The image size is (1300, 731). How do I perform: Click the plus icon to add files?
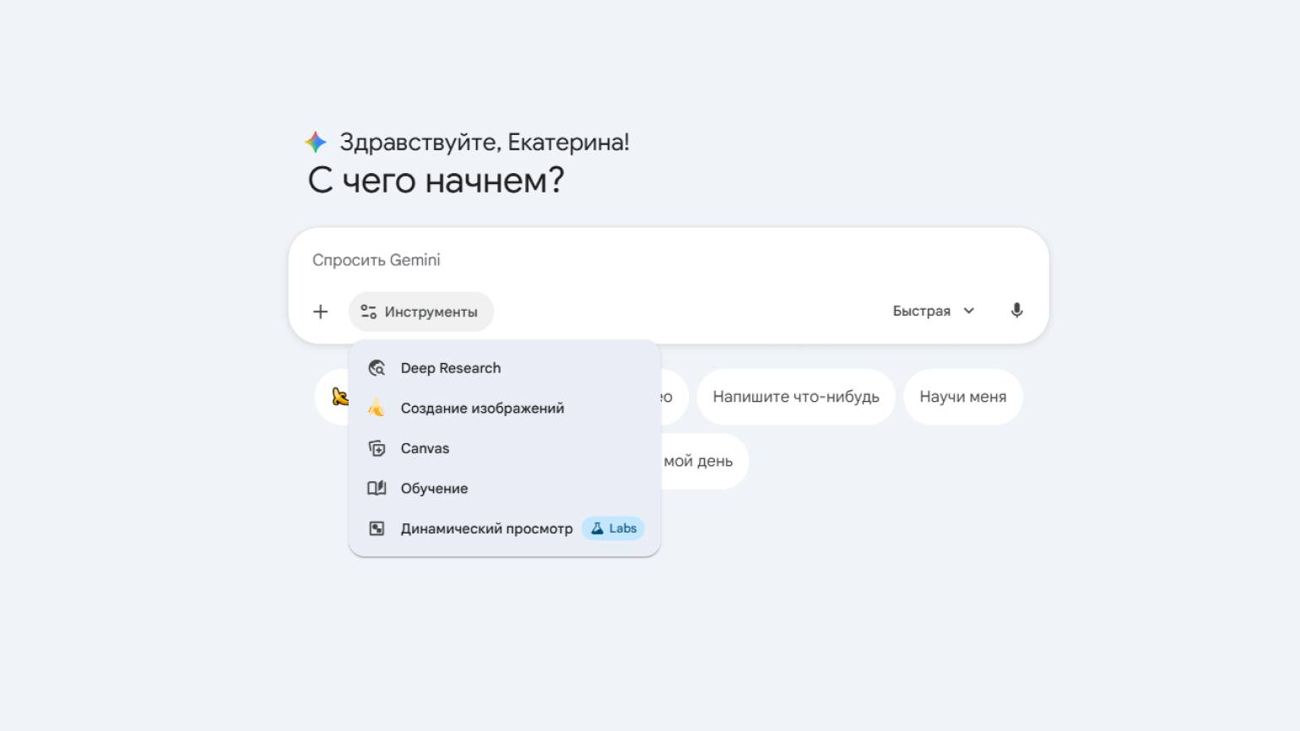[321, 311]
